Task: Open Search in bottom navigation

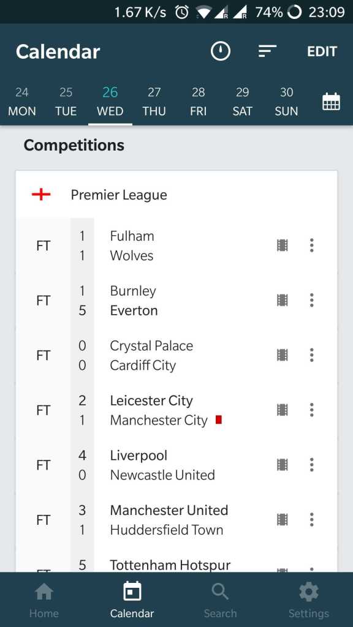Action: pyautogui.click(x=220, y=600)
